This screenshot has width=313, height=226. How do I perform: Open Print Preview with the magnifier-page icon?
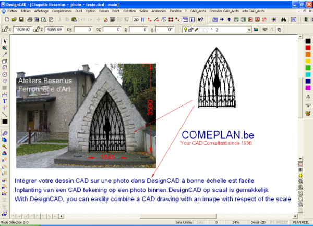44,19
